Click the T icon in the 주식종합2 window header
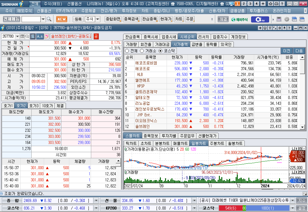Image resolution: width=308 pixels, height=212 pixels. point(270,28)
